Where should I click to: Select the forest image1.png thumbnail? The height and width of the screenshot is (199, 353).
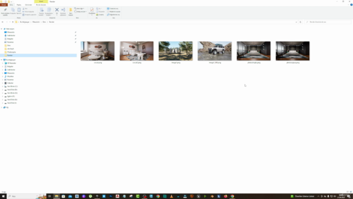click(175, 51)
